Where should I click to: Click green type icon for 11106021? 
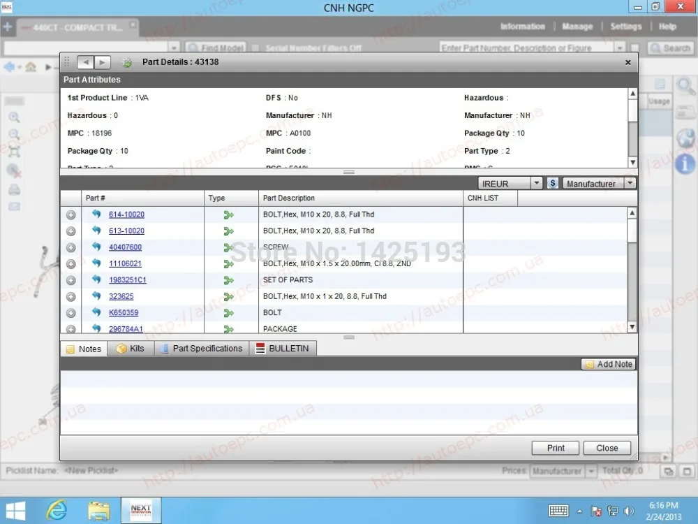coord(228,264)
